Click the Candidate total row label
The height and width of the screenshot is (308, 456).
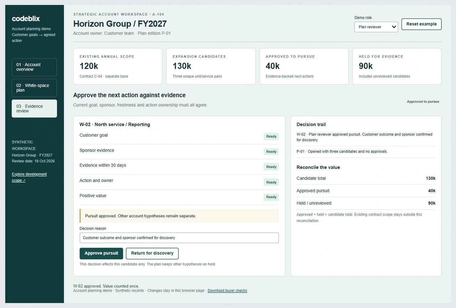(x=311, y=178)
